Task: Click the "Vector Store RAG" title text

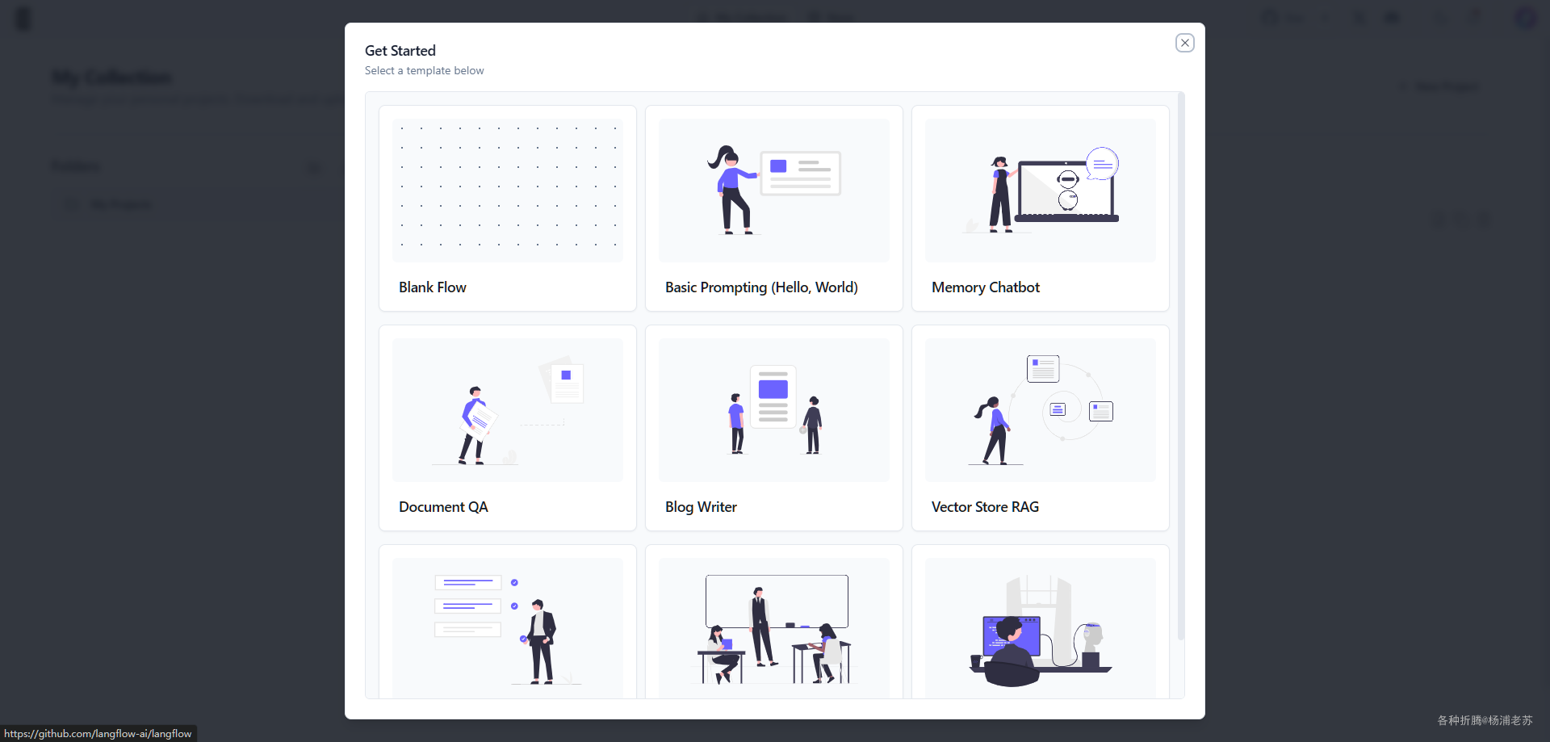Action: coord(985,507)
